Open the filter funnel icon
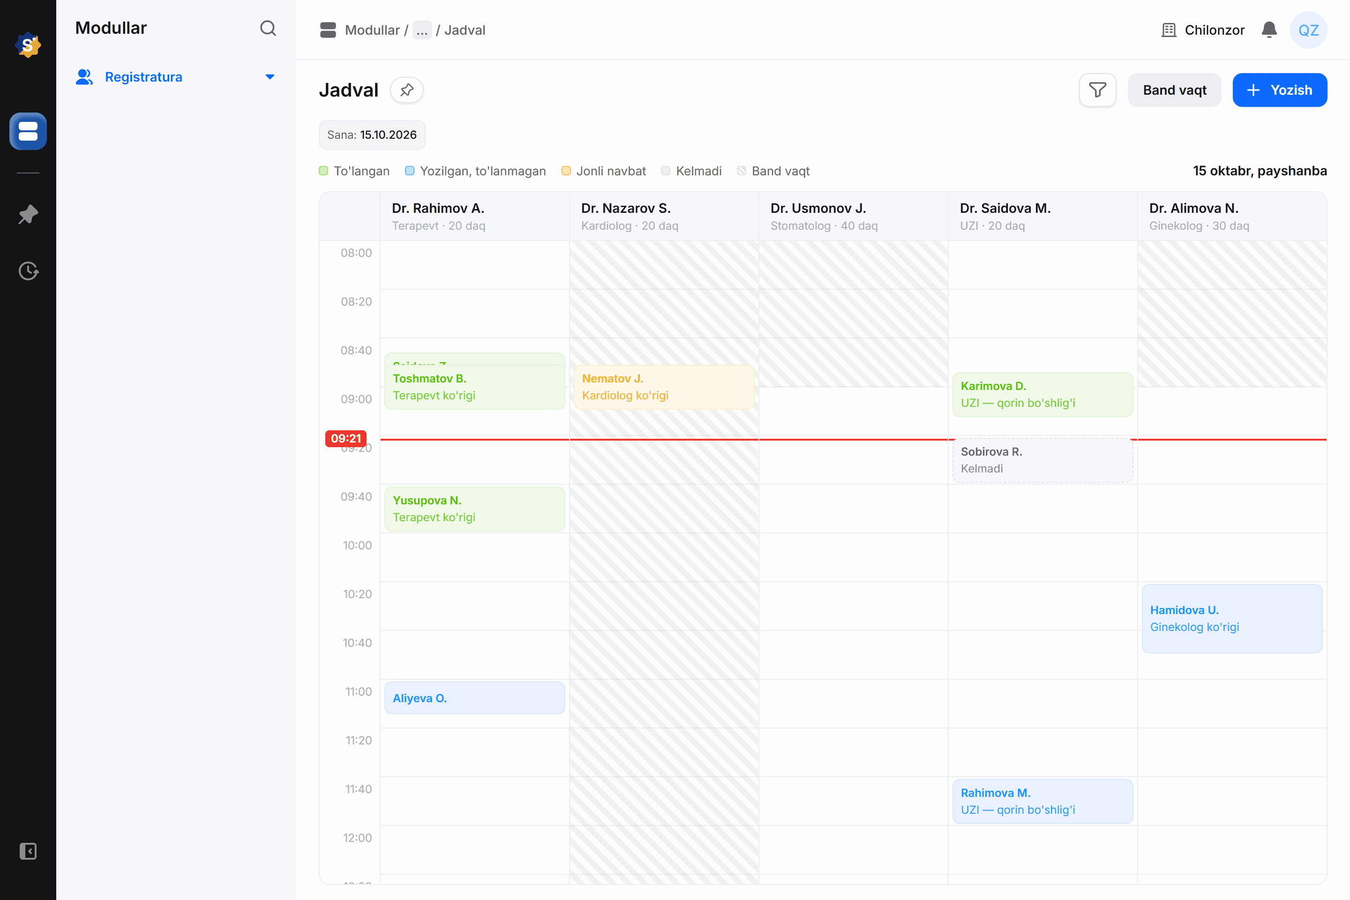This screenshot has height=900, width=1350. point(1097,90)
